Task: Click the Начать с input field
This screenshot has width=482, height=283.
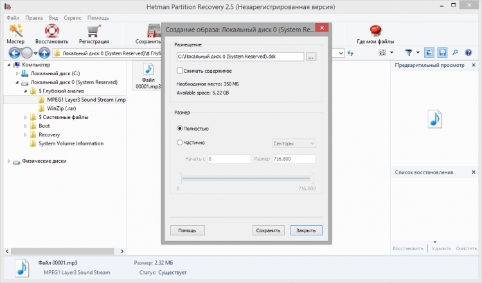Action: click(229, 159)
